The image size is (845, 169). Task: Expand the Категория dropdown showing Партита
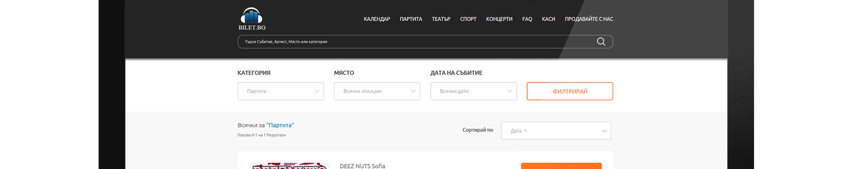tap(281, 91)
